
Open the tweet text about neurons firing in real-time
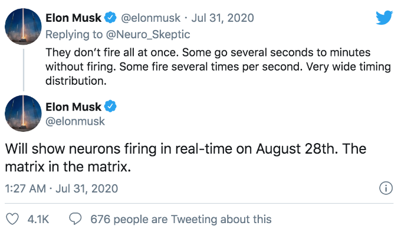click(x=186, y=158)
